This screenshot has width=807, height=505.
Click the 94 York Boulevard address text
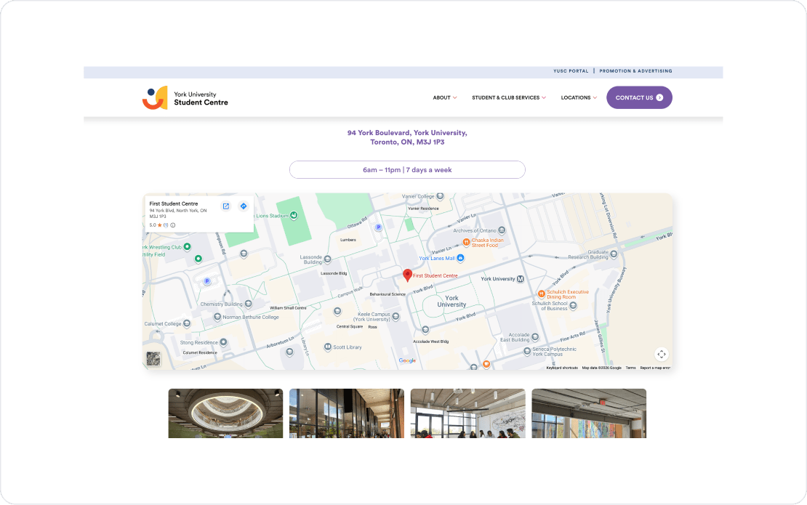tap(407, 137)
